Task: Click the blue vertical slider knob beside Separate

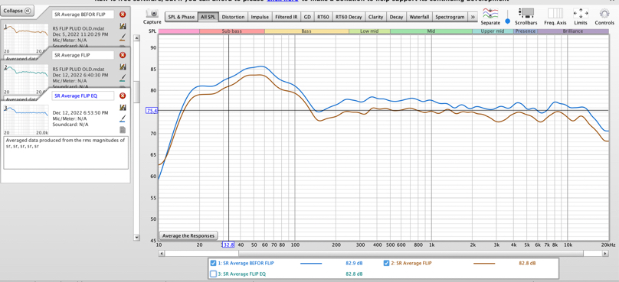Action: 508,21
